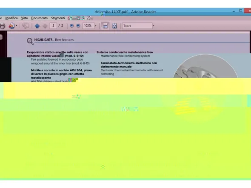This screenshot has width=251, height=188.
Task: Open the Modifica menu
Action: click(x=11, y=18)
